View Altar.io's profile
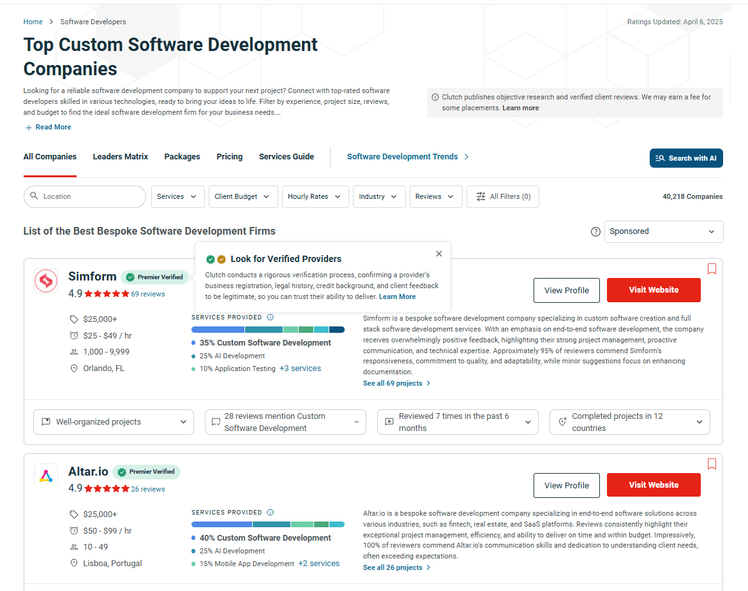Screen dimensions: 748x591 pyautogui.click(x=567, y=485)
